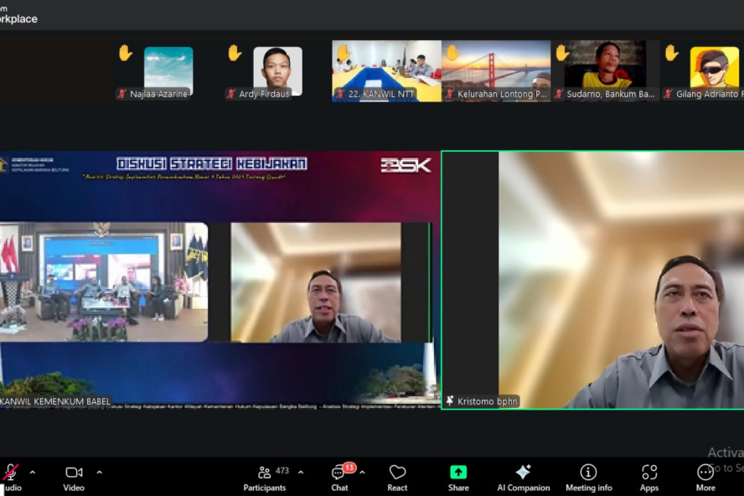Click the raised hand on Kelurahan Lontong tile
This screenshot has height=496, width=744.
pyautogui.click(x=452, y=53)
